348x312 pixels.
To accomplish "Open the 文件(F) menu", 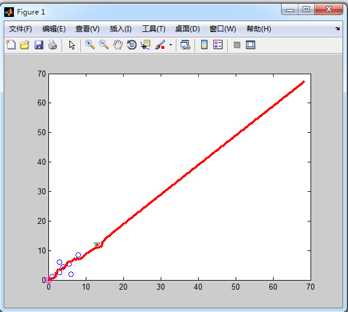I will pyautogui.click(x=20, y=29).
